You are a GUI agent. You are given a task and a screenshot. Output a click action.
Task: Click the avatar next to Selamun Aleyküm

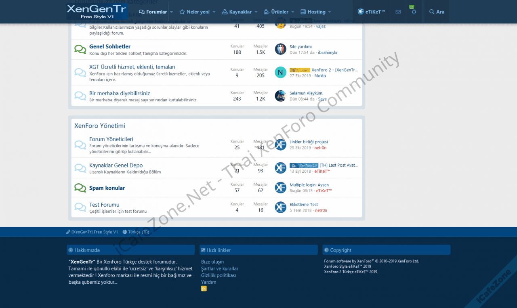tap(280, 96)
